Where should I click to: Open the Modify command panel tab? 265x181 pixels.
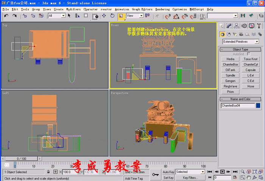click(x=229, y=26)
